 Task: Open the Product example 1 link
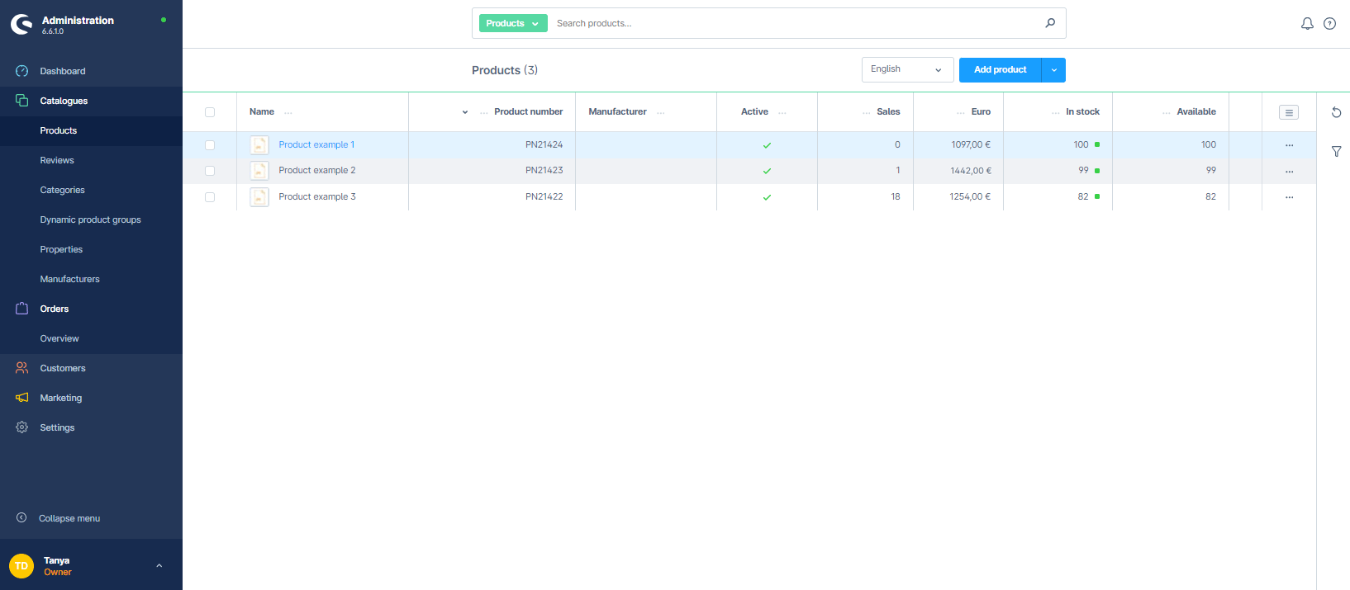(316, 144)
